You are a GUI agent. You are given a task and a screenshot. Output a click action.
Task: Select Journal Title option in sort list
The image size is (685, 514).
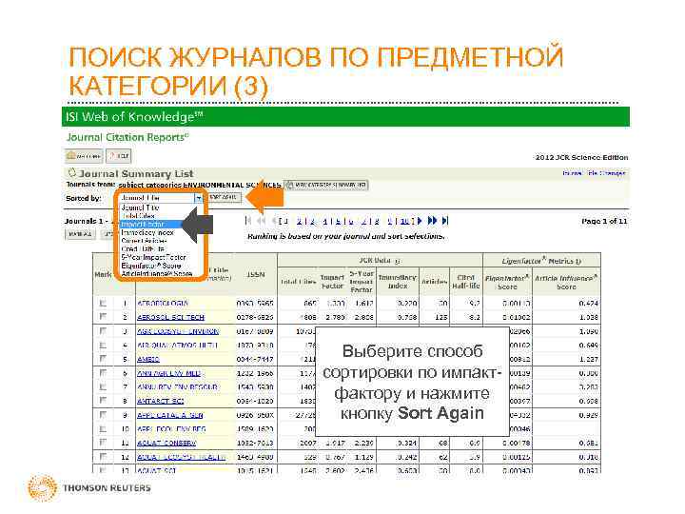point(140,208)
